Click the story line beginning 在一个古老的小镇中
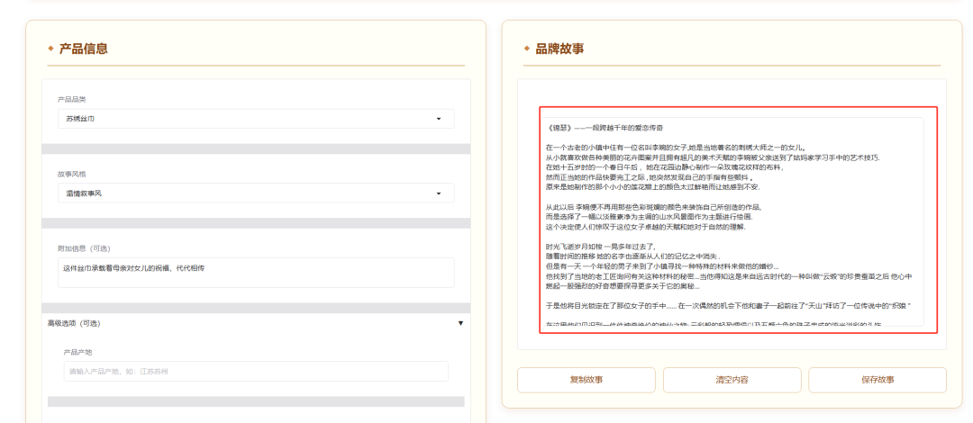973x423 pixels. [x=675, y=148]
